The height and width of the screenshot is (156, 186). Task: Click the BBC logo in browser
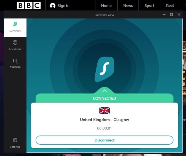[x=29, y=5]
